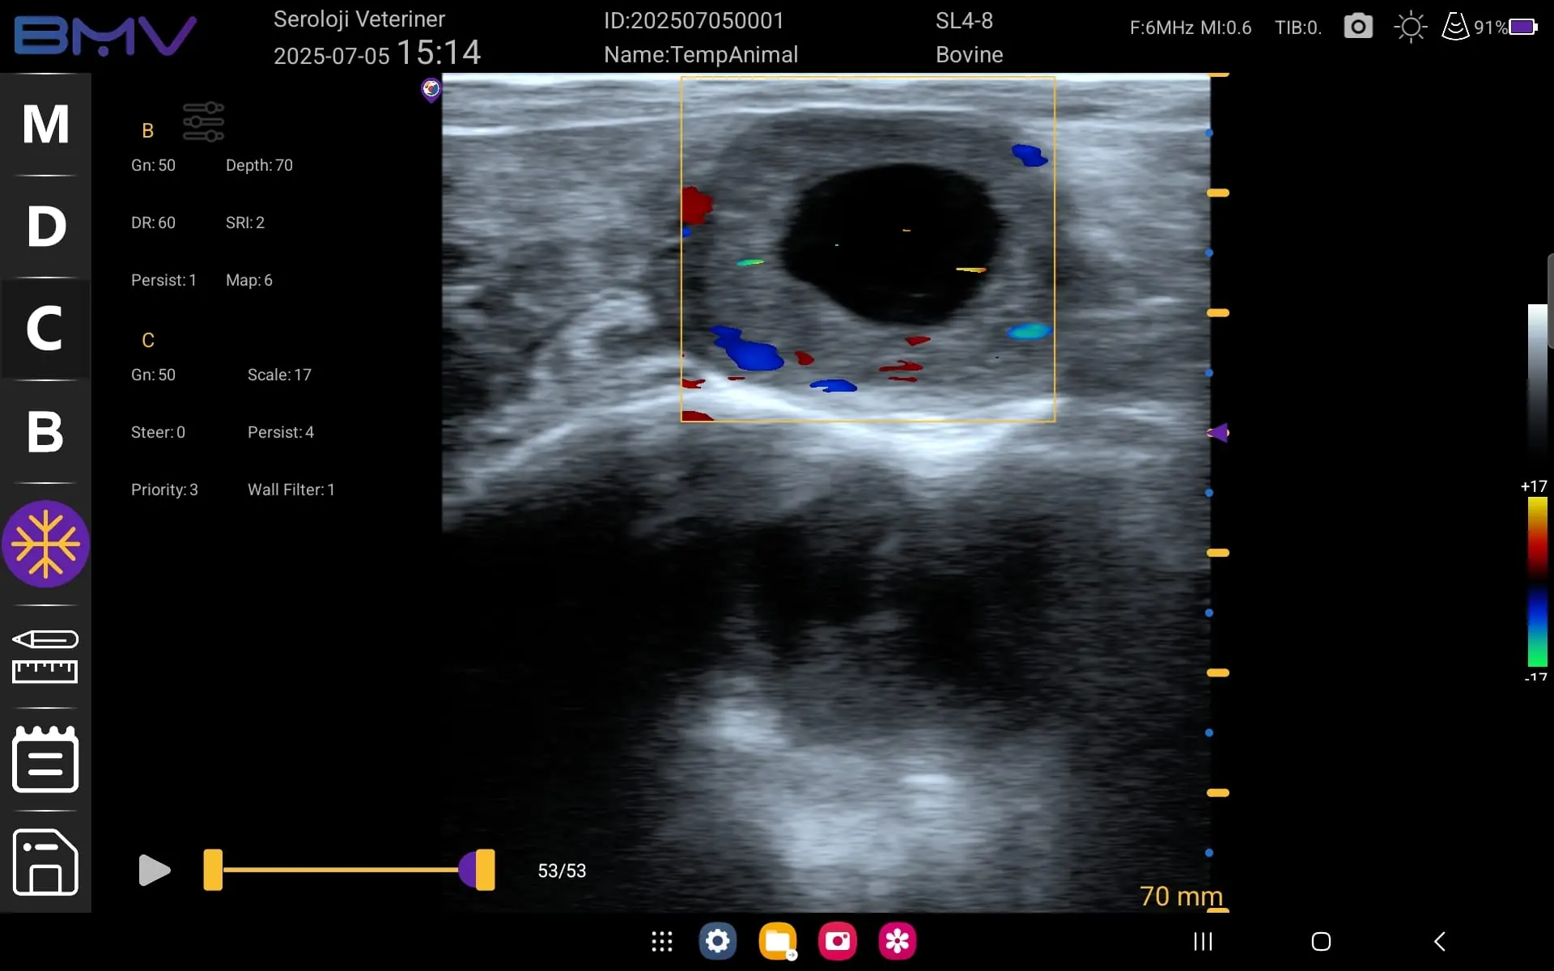Open the report notes icon
Image resolution: width=1554 pixels, height=971 pixels.
point(45,759)
